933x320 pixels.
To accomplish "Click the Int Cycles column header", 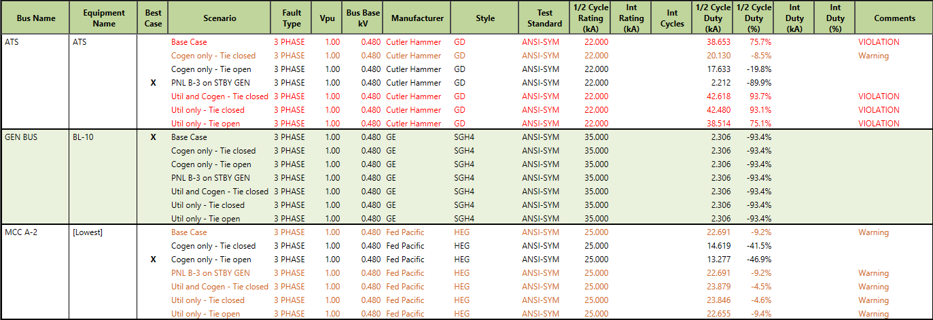I will 672,18.
